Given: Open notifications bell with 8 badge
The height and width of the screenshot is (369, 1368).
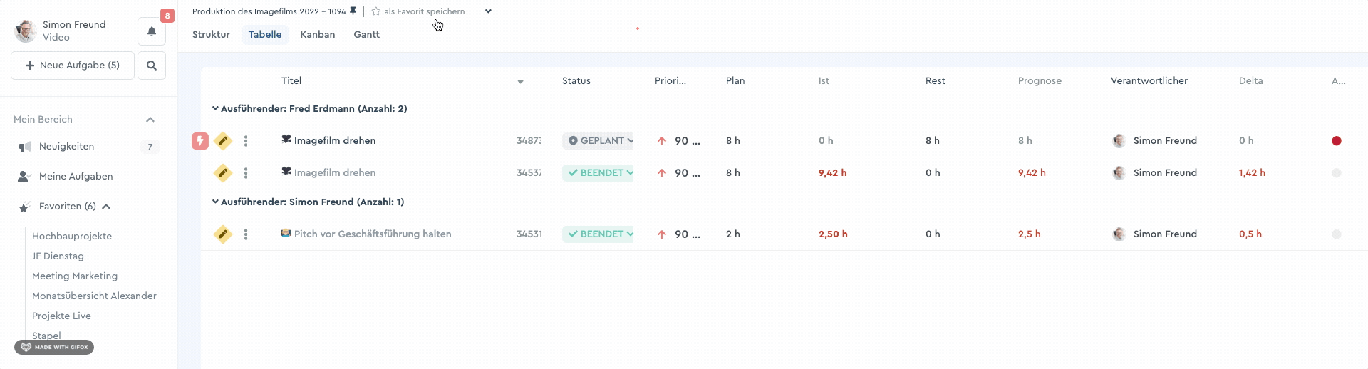Looking at the screenshot, I should pyautogui.click(x=152, y=31).
